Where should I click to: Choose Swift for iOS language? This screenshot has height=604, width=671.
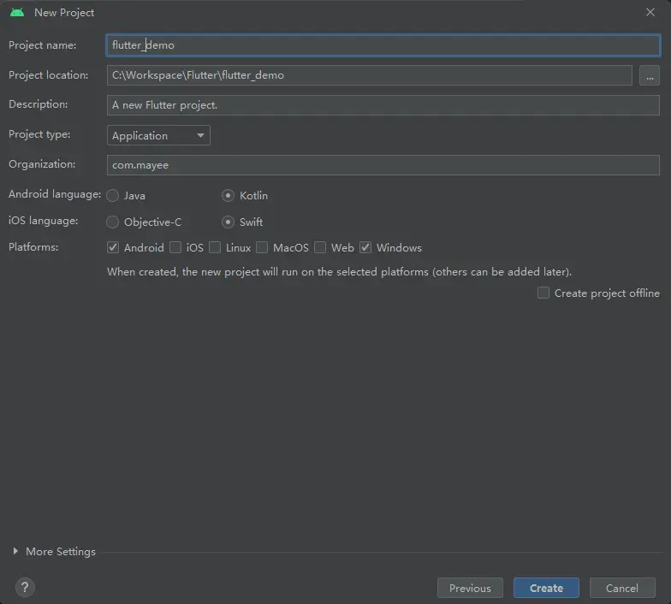tap(229, 222)
